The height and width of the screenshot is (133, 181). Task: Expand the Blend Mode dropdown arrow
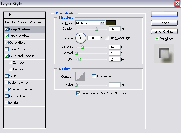click(102, 23)
